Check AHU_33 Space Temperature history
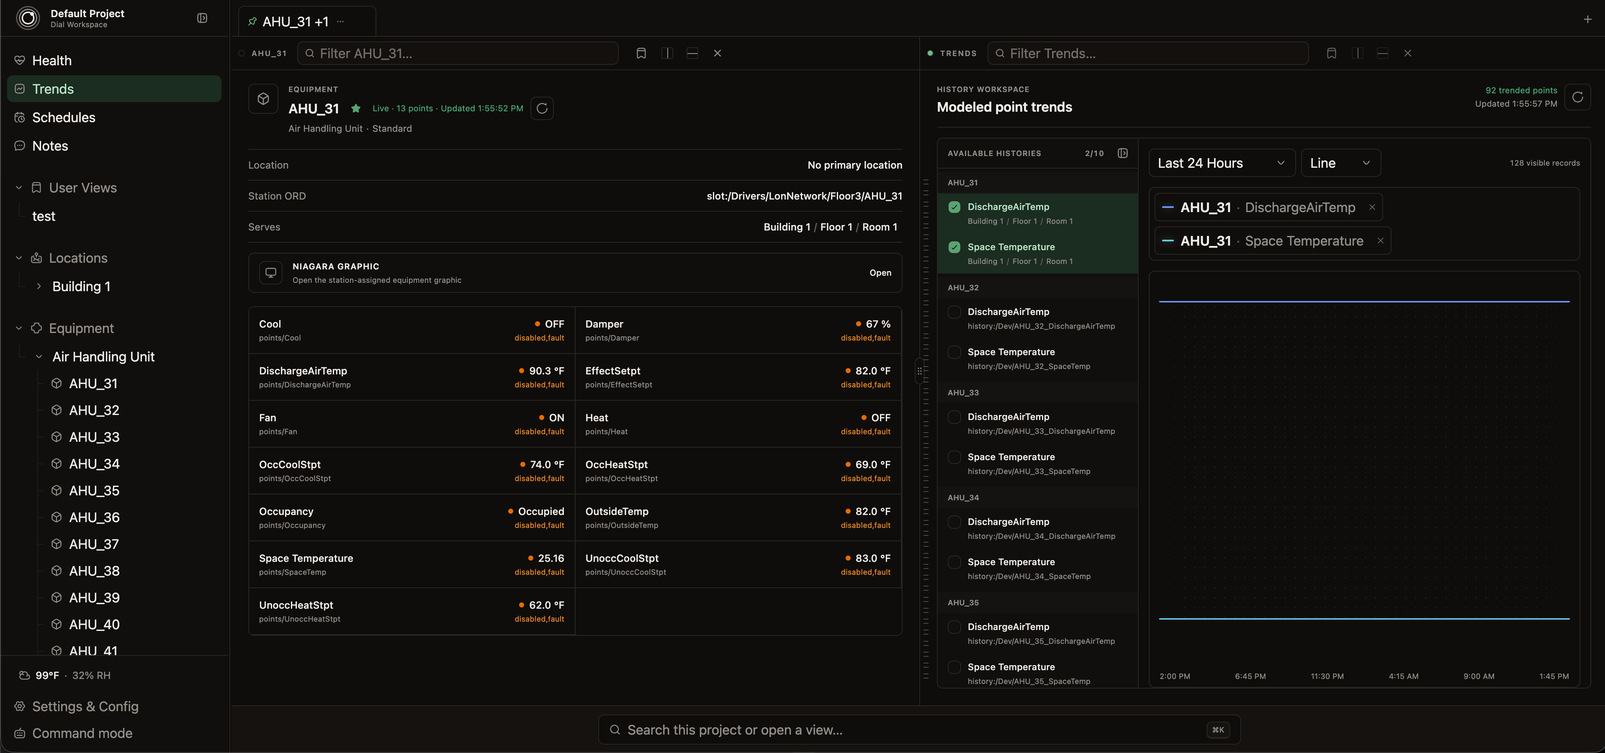1605x753 pixels. pyautogui.click(x=954, y=457)
